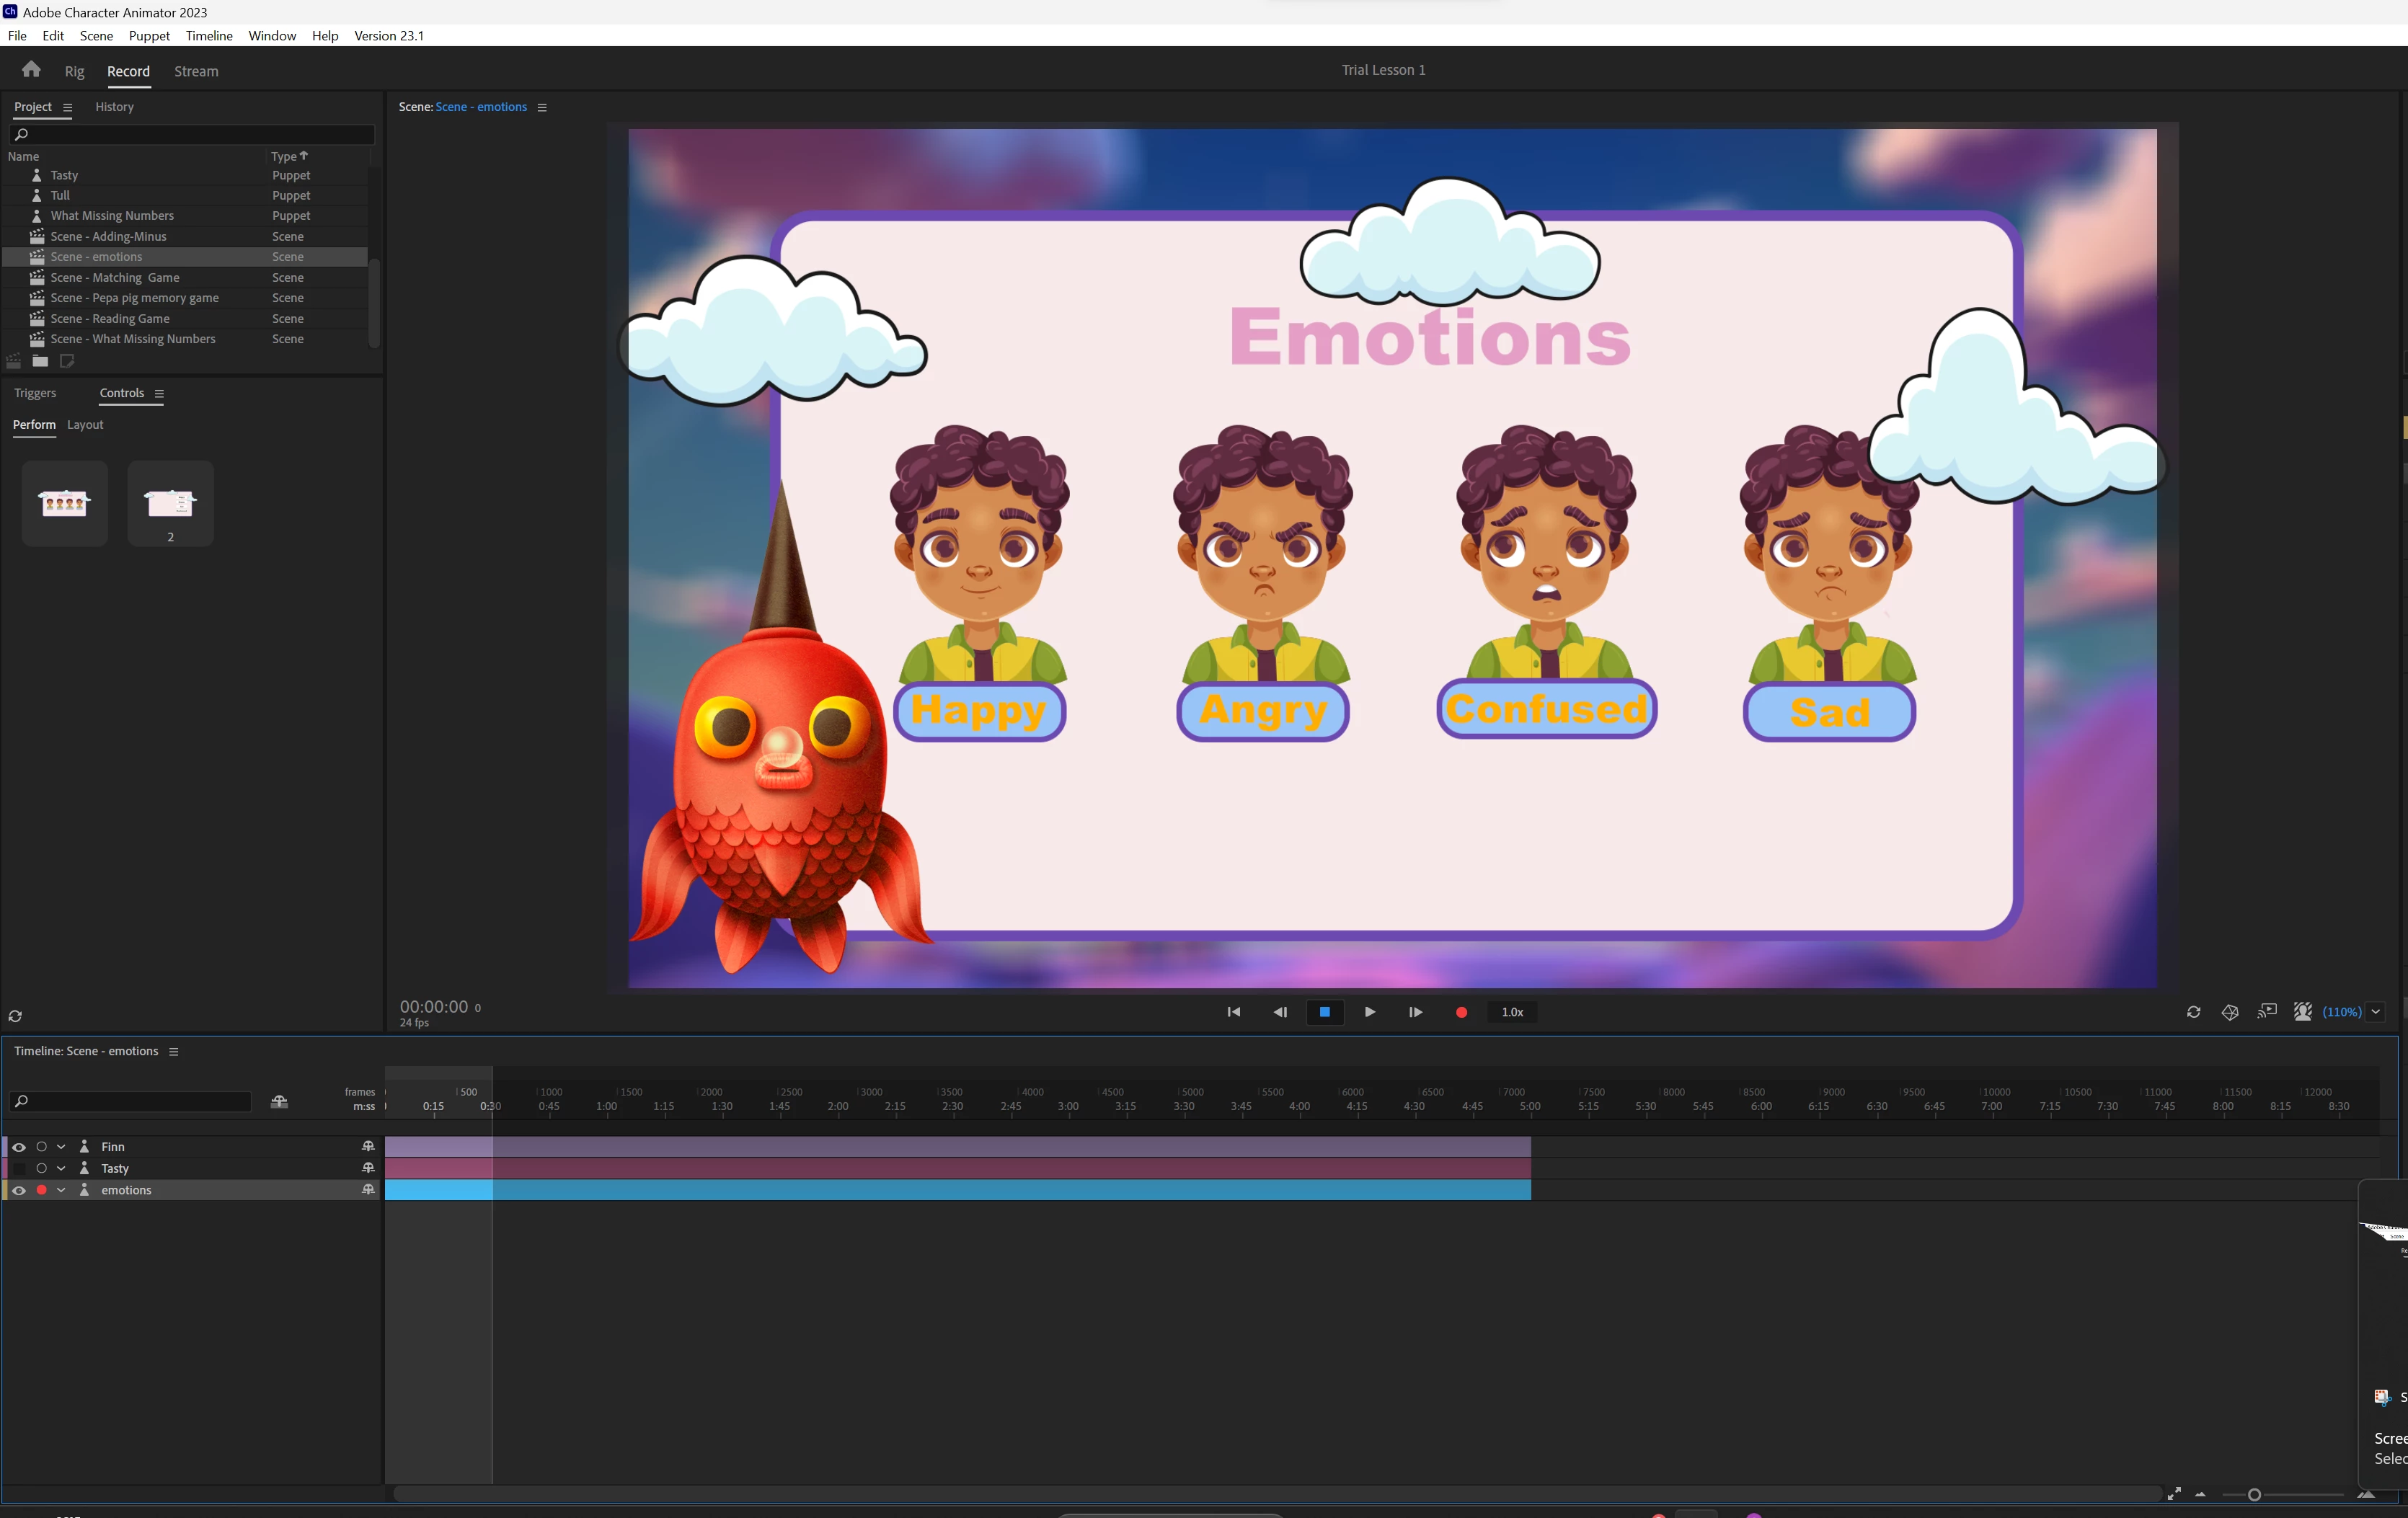Image resolution: width=2408 pixels, height=1518 pixels.
Task: Switch to Layout mode in Controls panel
Action: [x=85, y=425]
